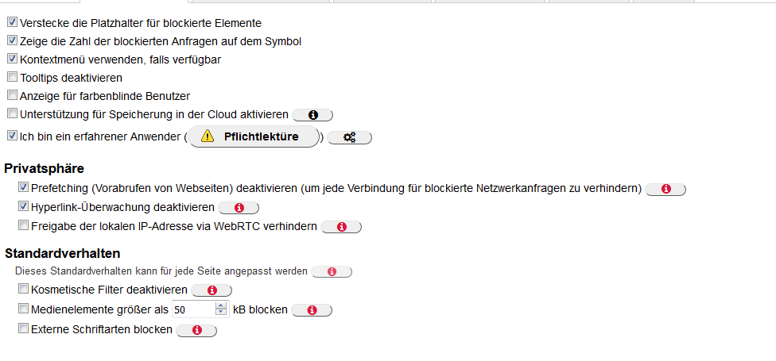This screenshot has width=776, height=361.
Task: Toggle Kontextmenü verwenden, falls verfügbar
Action: [12, 60]
